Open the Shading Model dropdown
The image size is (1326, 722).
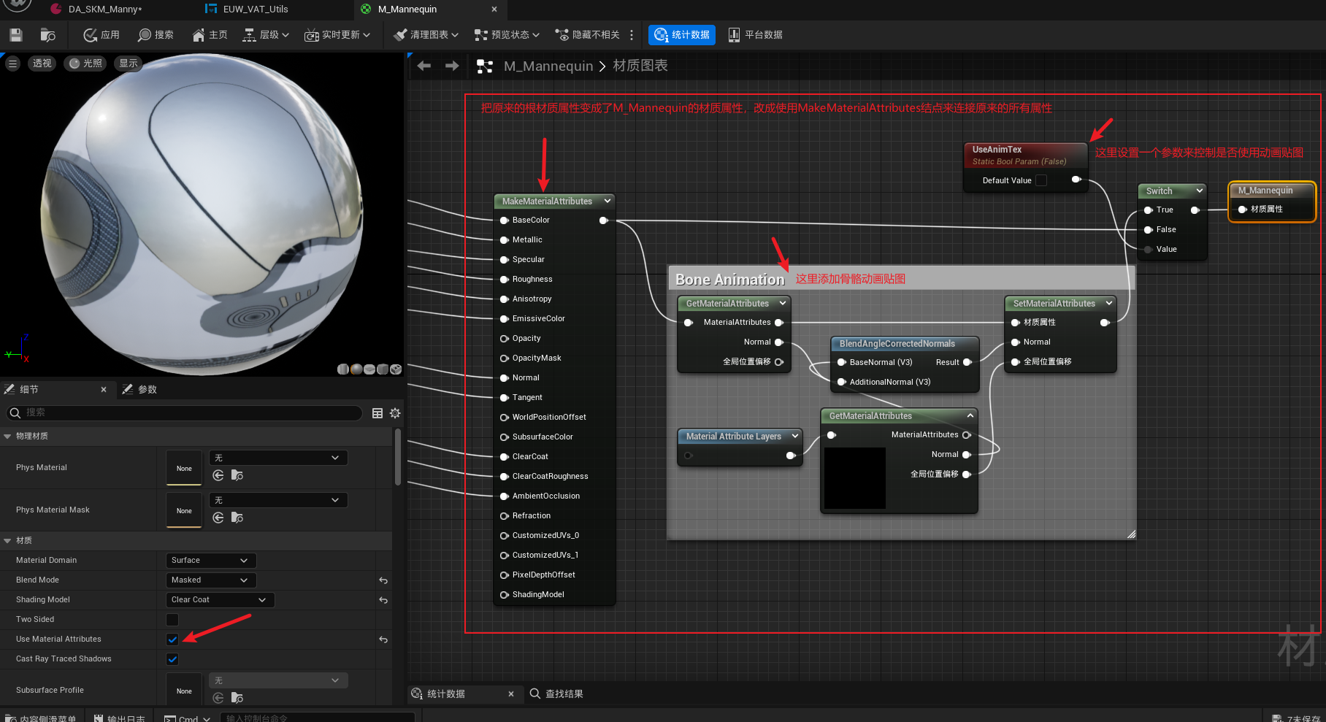[x=220, y=600]
